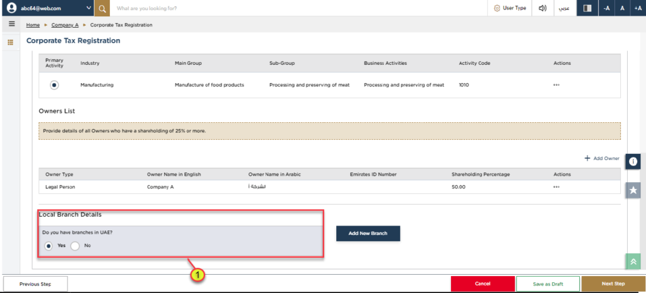Click the Sub-Group column header
Image resolution: width=646 pixels, height=293 pixels.
click(x=281, y=64)
